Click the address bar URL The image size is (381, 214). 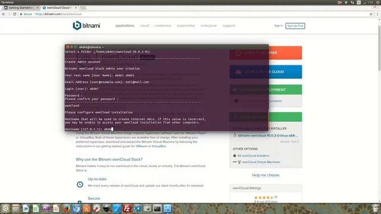pyautogui.click(x=58, y=14)
